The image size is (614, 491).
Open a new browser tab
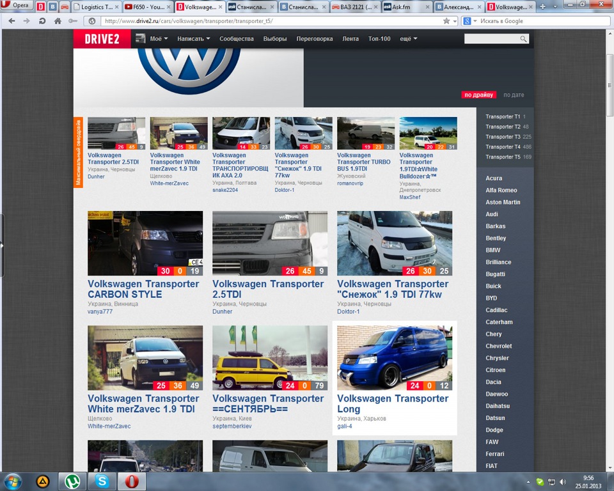[542, 6]
